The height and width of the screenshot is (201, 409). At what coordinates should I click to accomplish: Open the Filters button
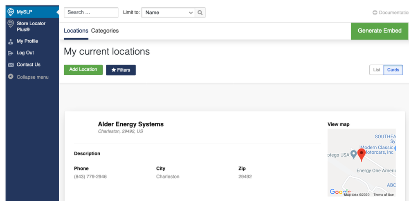pyautogui.click(x=121, y=70)
